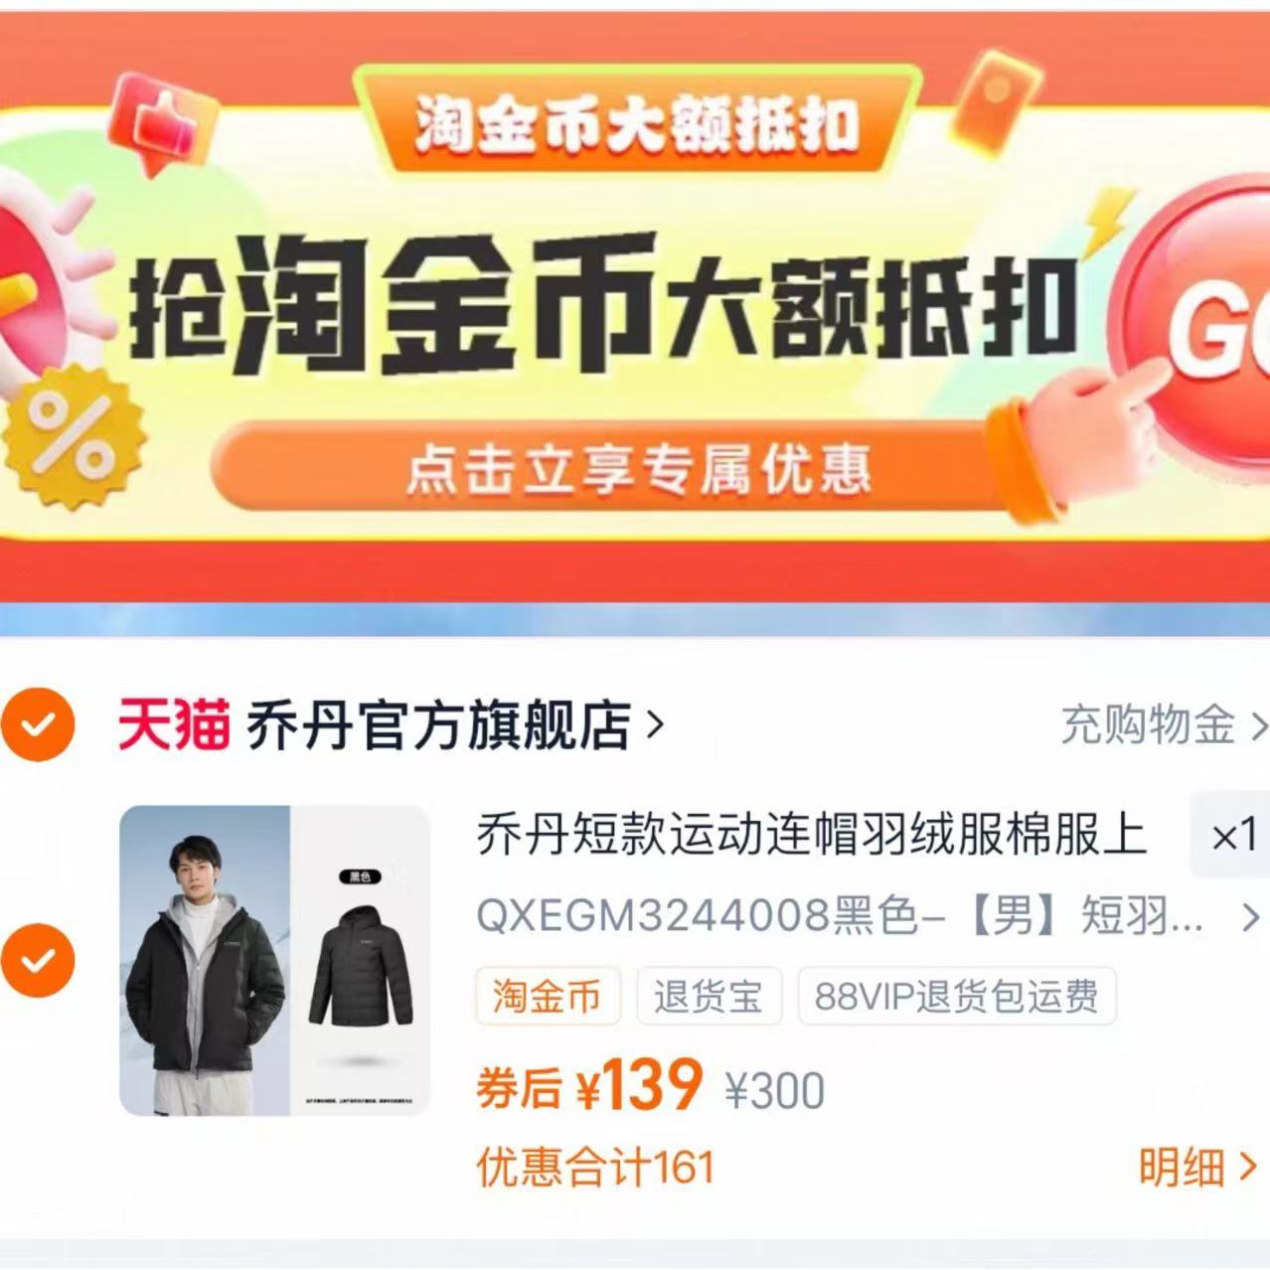The width and height of the screenshot is (1270, 1270).
Task: Expand the chevron next to the store name
Action: pyautogui.click(x=655, y=724)
